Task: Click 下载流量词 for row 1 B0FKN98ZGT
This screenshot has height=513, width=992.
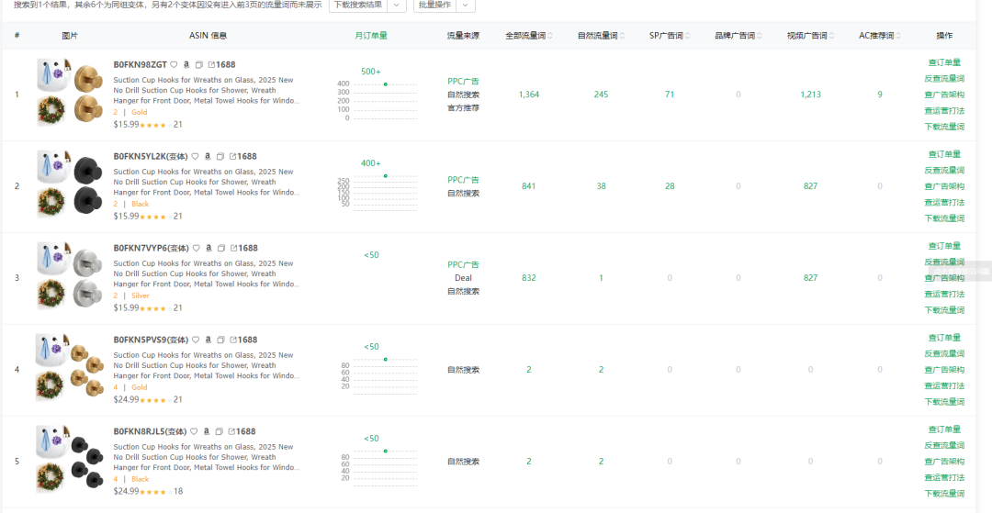Action: pyautogui.click(x=944, y=127)
